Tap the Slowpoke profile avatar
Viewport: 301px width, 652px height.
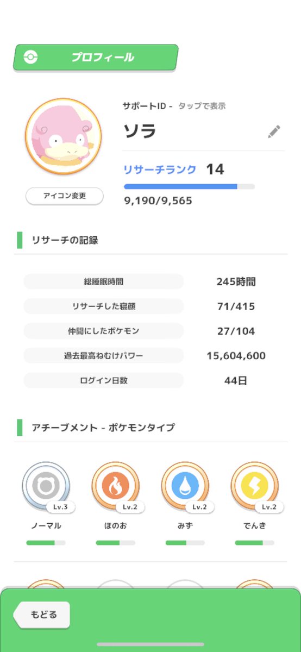64,137
